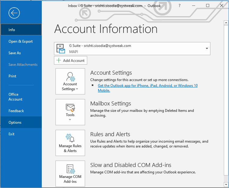
Task: Open Outlook Options
Action: (21, 122)
